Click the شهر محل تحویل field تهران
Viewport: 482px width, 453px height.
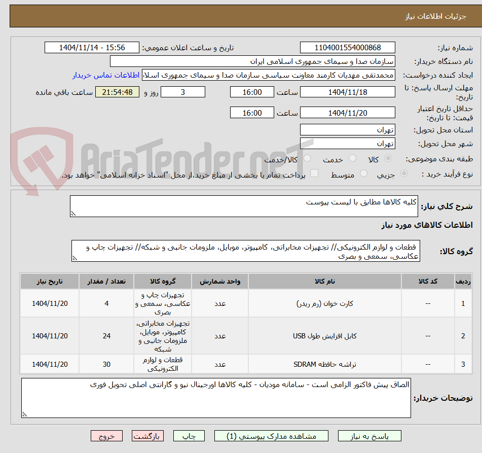(x=347, y=144)
